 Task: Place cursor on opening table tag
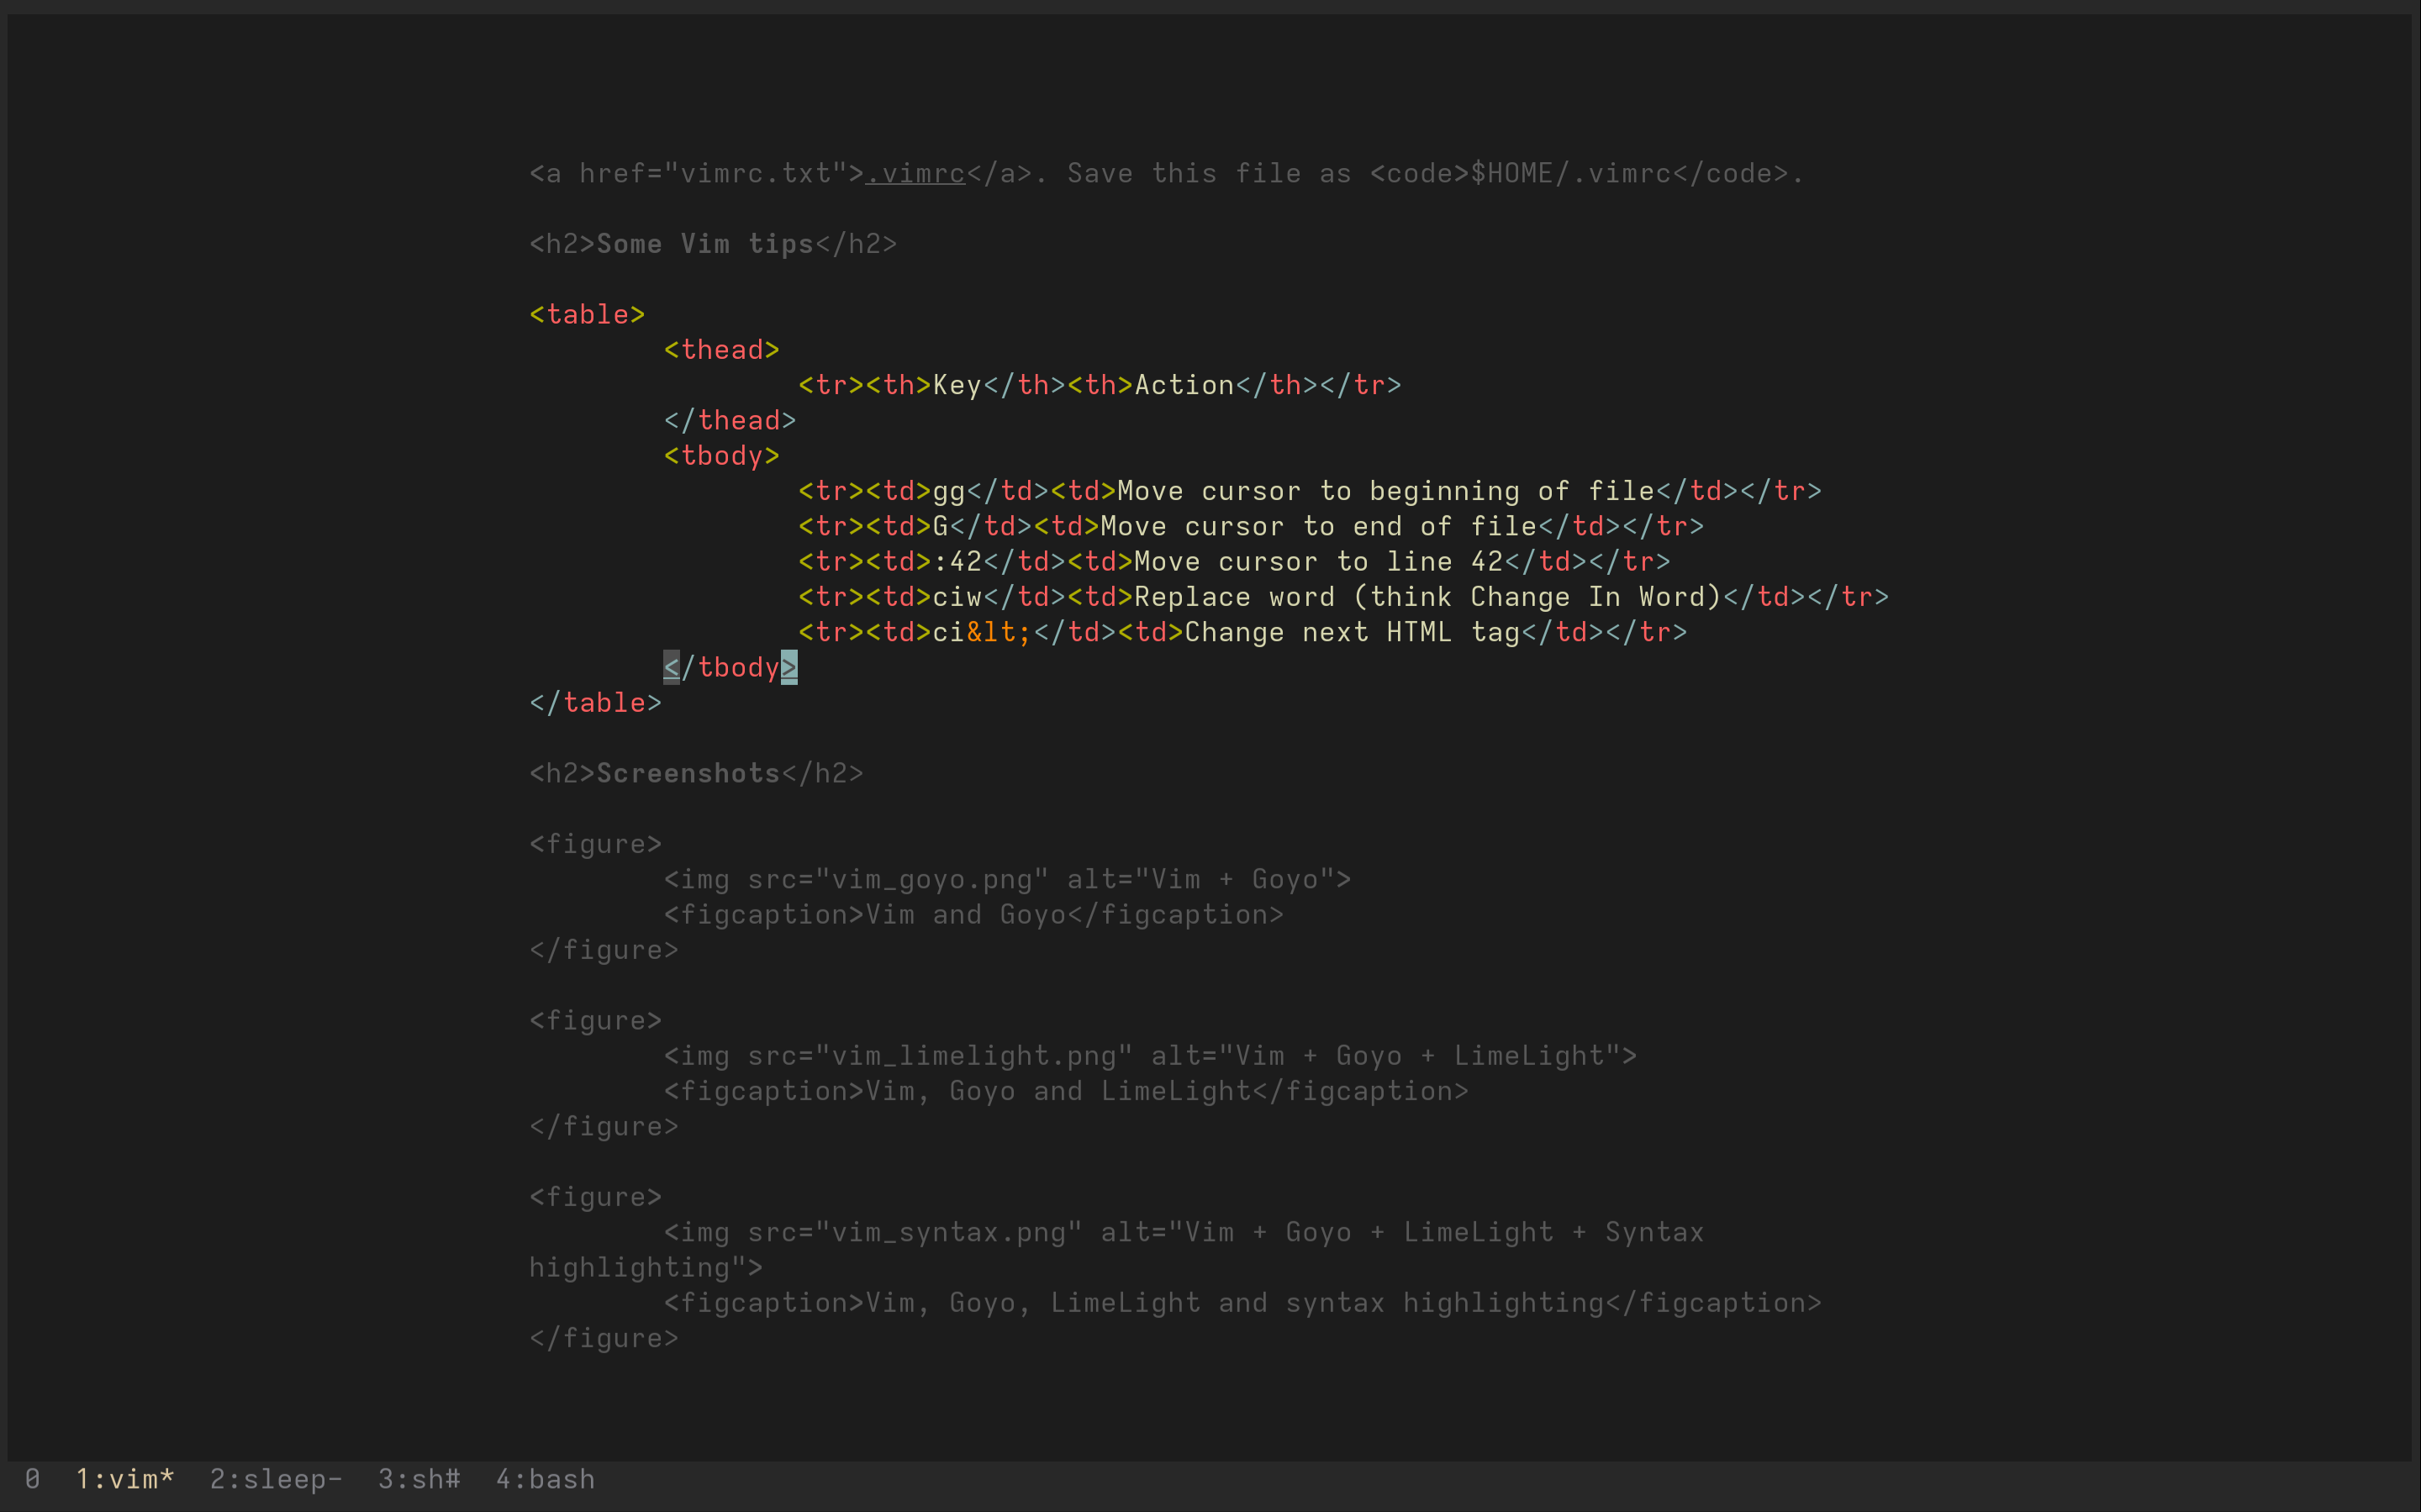tap(587, 315)
